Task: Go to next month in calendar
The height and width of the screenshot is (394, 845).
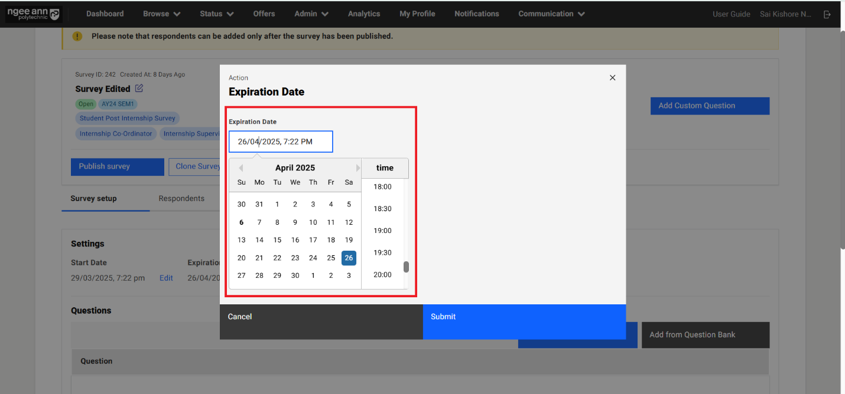Action: 357,168
